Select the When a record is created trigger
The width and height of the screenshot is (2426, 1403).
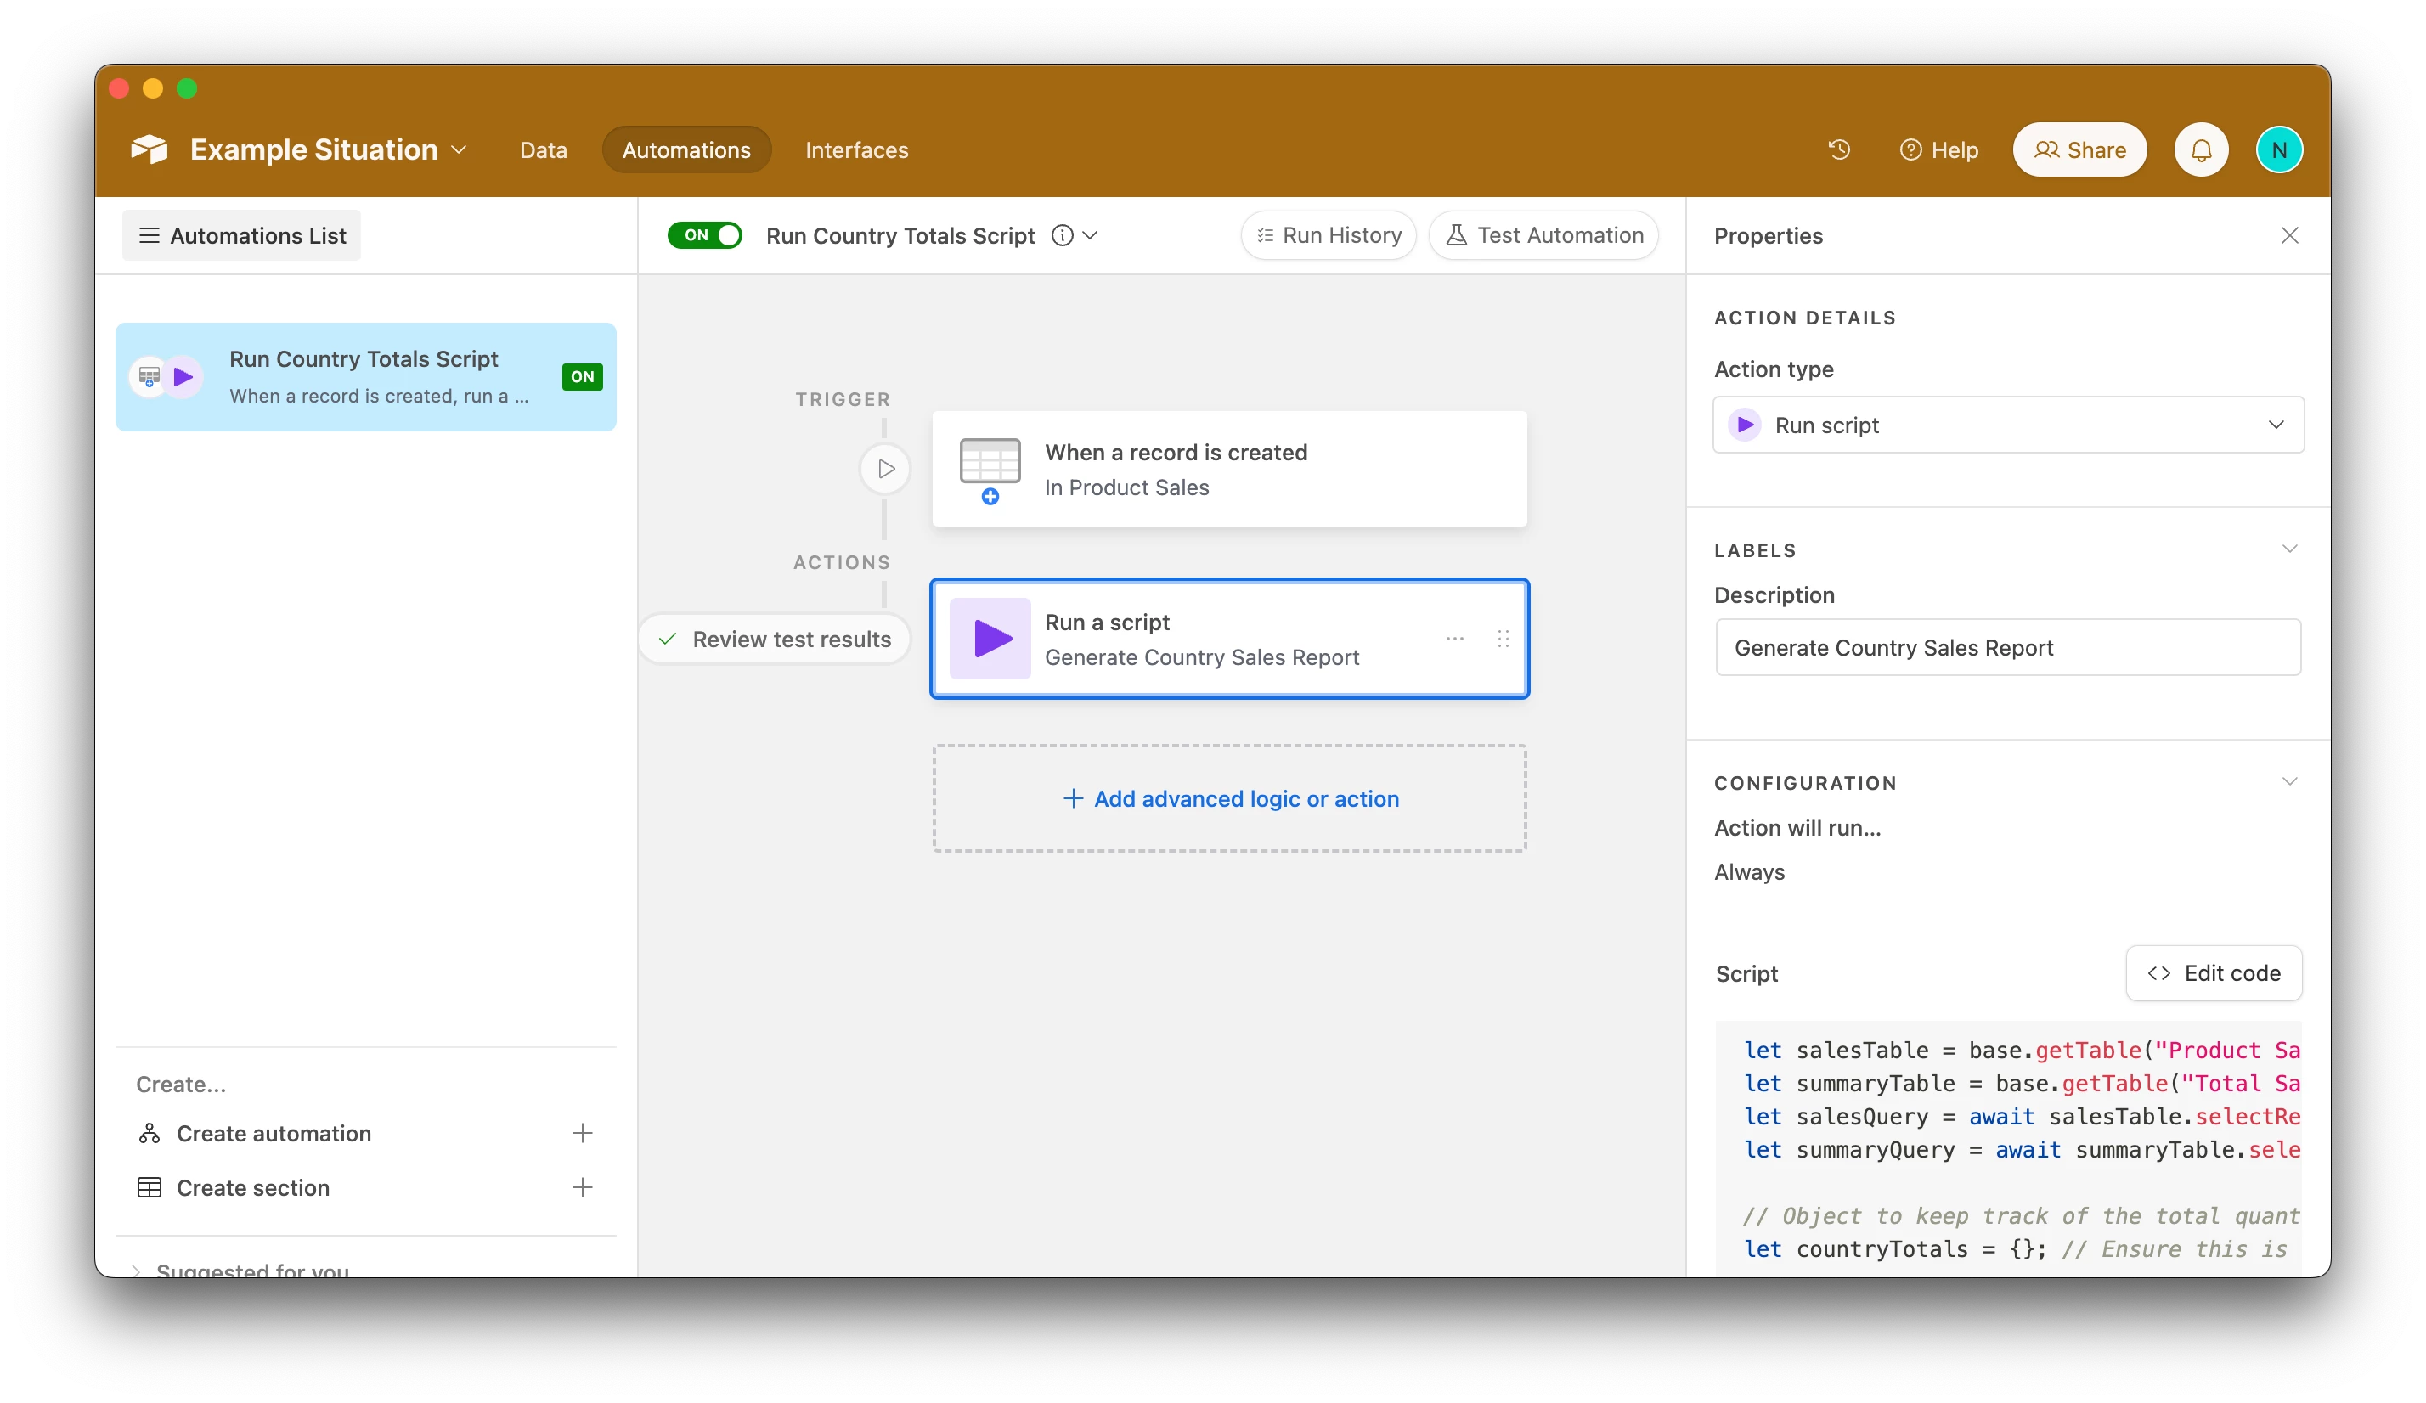1229,469
